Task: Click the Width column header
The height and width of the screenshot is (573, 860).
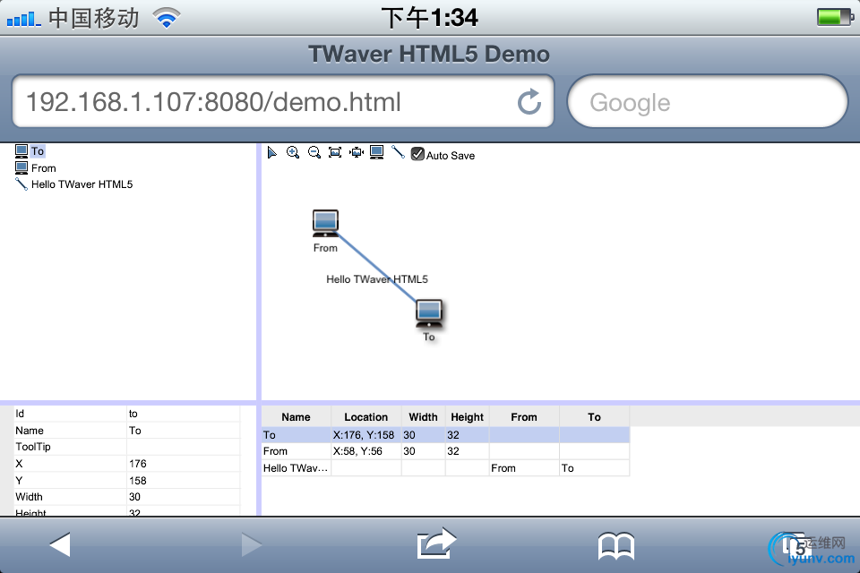Action: point(423,417)
